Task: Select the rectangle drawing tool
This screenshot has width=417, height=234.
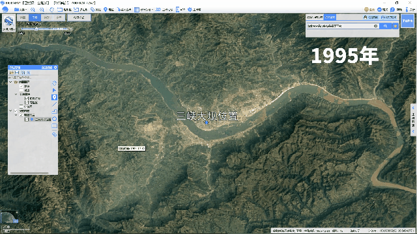Action: pyautogui.click(x=55, y=125)
